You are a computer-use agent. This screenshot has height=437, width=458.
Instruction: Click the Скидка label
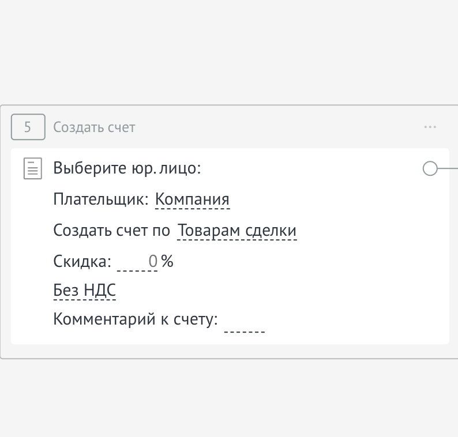tap(82, 262)
